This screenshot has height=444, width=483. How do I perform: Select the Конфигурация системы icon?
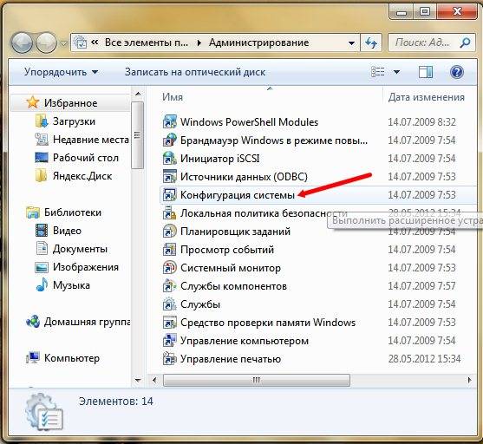[x=169, y=195]
